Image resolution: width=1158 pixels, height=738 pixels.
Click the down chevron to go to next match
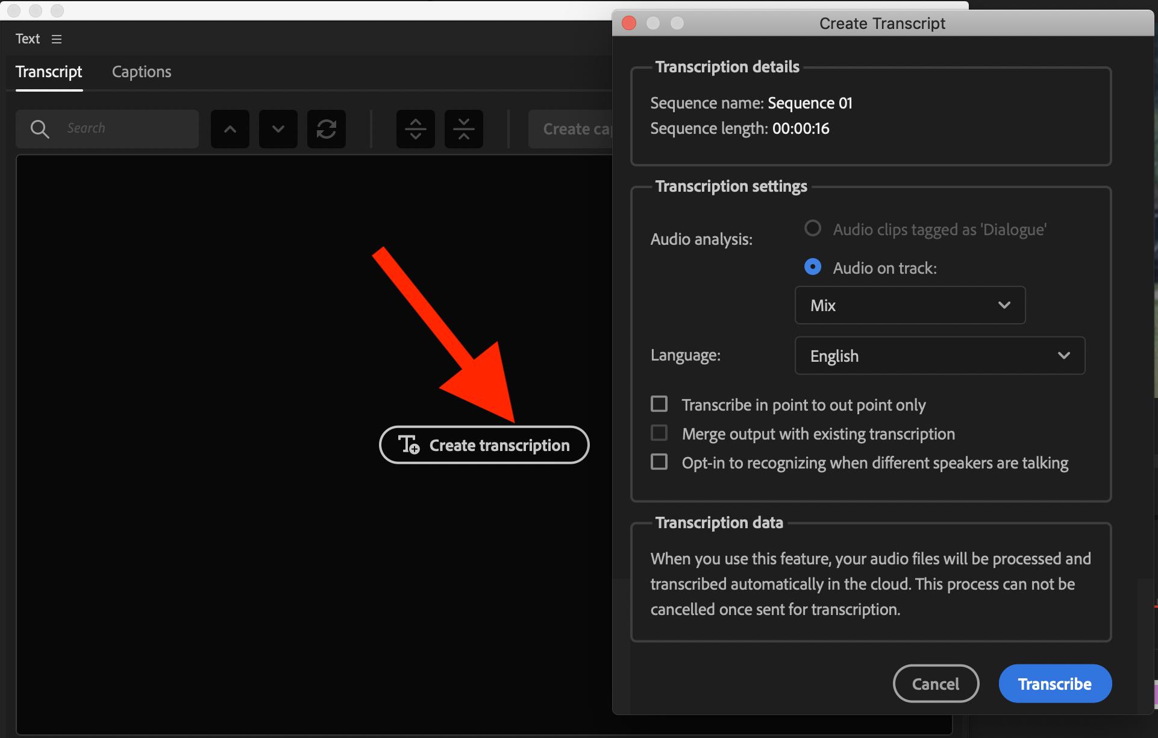click(x=278, y=128)
